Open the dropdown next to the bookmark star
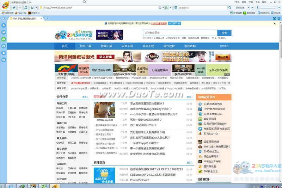 163,7
